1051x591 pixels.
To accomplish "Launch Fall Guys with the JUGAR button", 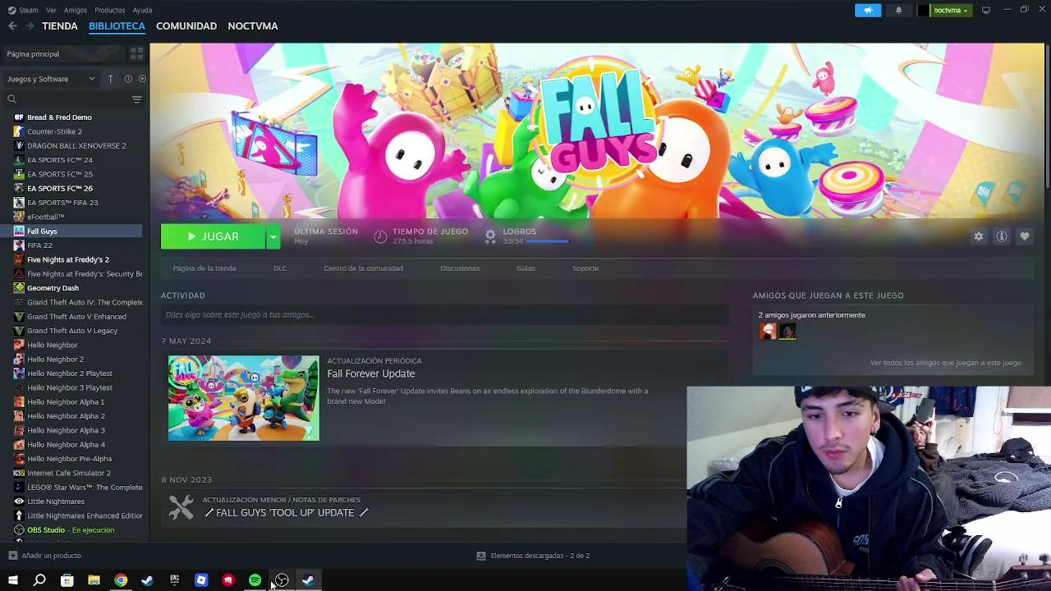I will tap(213, 236).
